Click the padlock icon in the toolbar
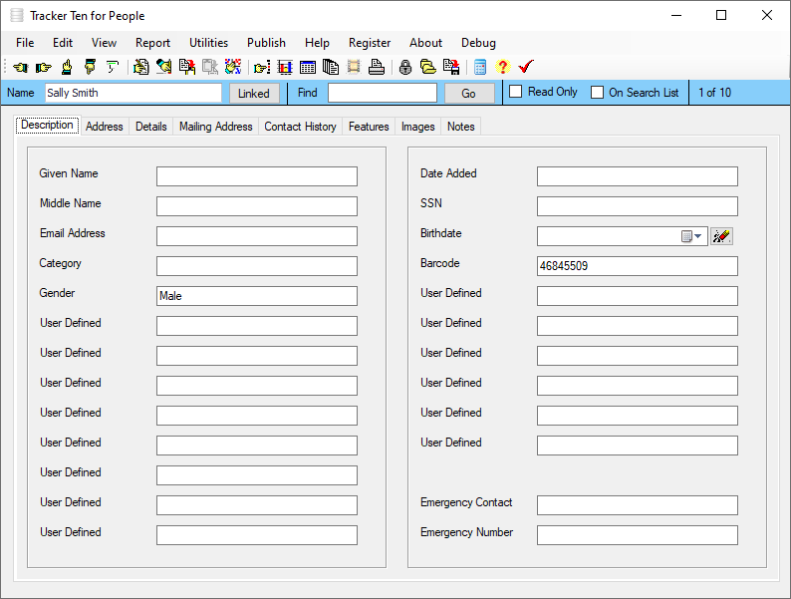 [404, 68]
